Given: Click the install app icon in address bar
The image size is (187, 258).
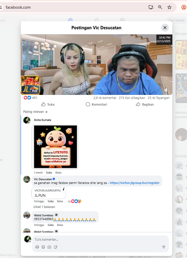Looking at the screenshot, I should click(151, 7).
